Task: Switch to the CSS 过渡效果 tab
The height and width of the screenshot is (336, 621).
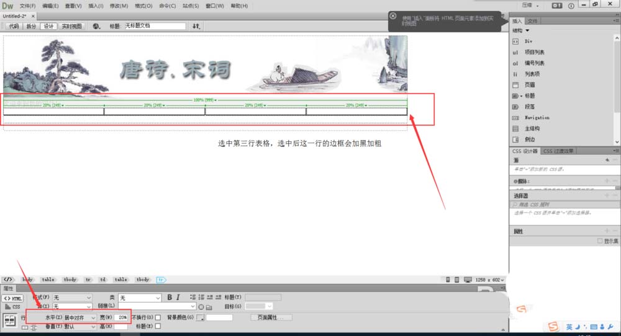Action: [x=560, y=151]
